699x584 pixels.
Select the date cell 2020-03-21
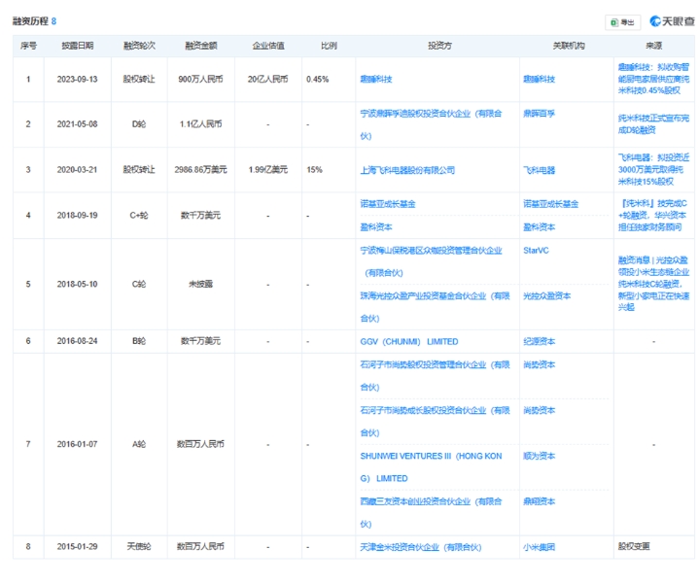[x=77, y=170]
